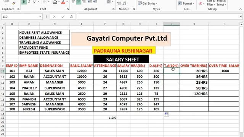This screenshot has width=244, height=137.
Task: Select the EMPLOYEES STATE INSURANCE cell
Action: pos(44,53)
